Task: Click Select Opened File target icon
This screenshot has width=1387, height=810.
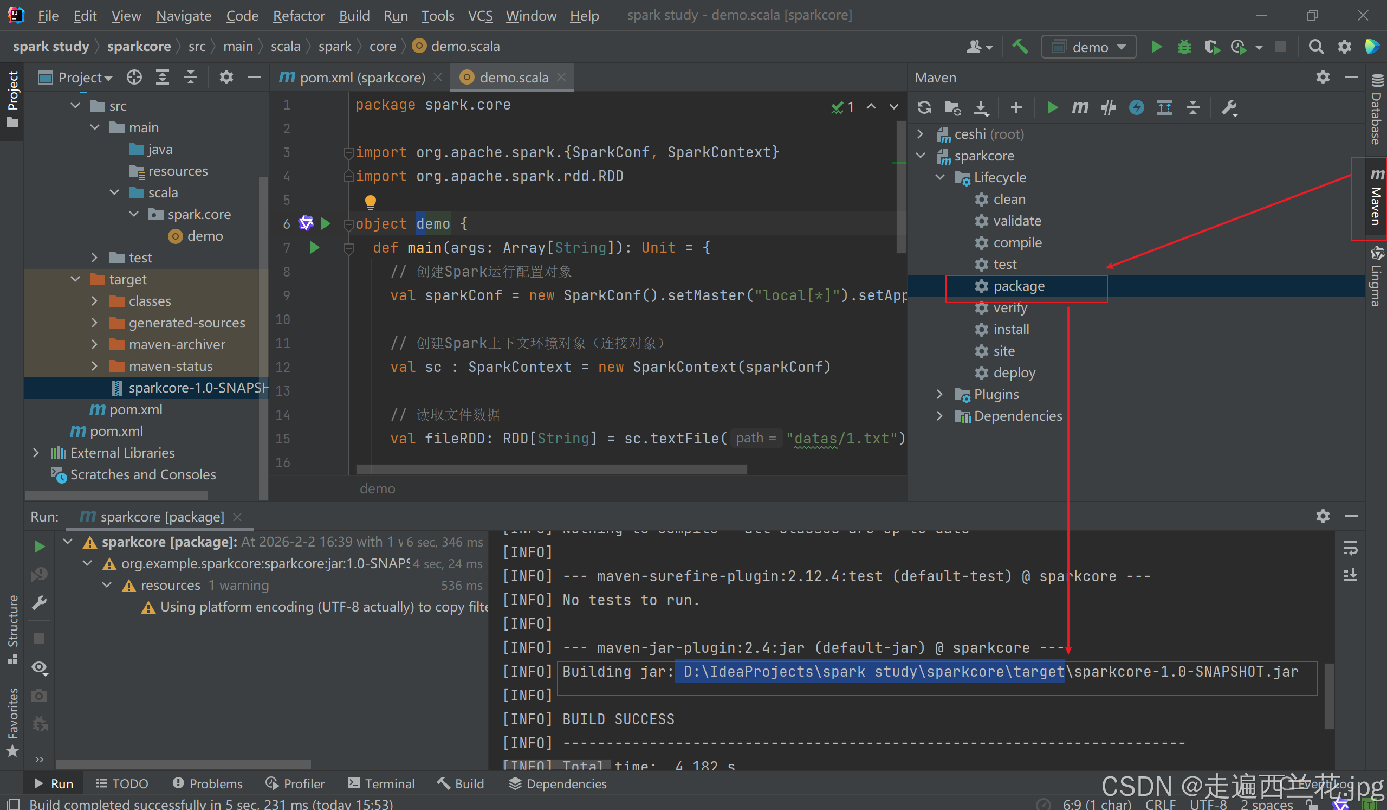Action: click(x=134, y=78)
